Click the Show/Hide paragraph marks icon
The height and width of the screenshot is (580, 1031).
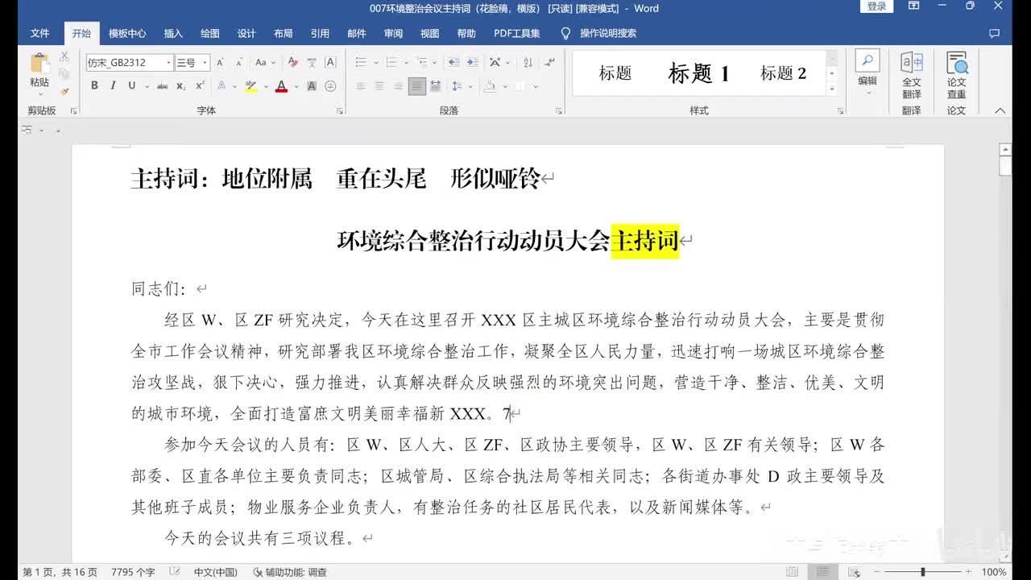549,62
